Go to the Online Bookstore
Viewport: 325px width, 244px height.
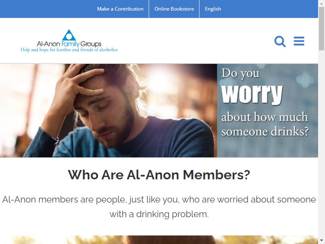coord(174,9)
